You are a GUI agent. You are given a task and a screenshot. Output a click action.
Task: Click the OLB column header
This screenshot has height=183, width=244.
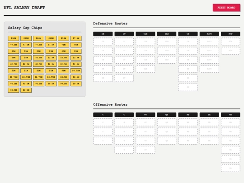point(145,34)
